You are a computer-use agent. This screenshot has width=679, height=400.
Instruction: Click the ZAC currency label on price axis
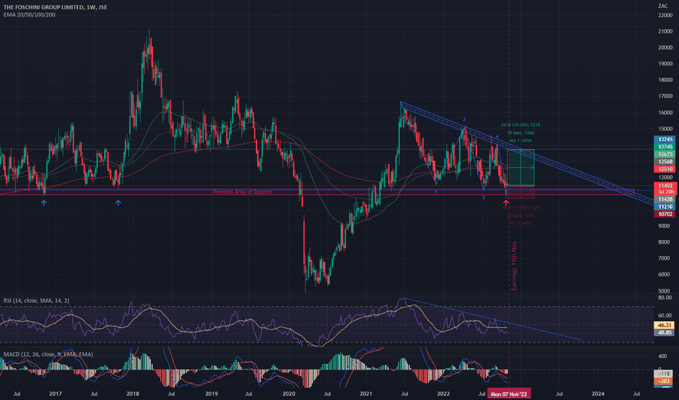pos(662,6)
